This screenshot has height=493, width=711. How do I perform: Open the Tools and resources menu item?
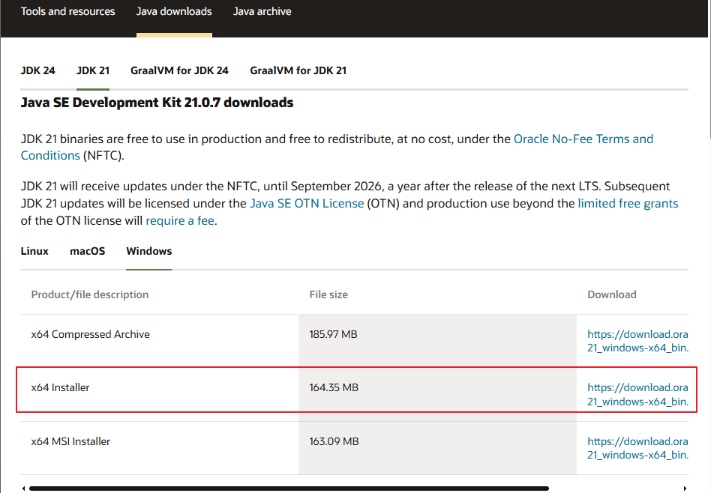point(68,11)
